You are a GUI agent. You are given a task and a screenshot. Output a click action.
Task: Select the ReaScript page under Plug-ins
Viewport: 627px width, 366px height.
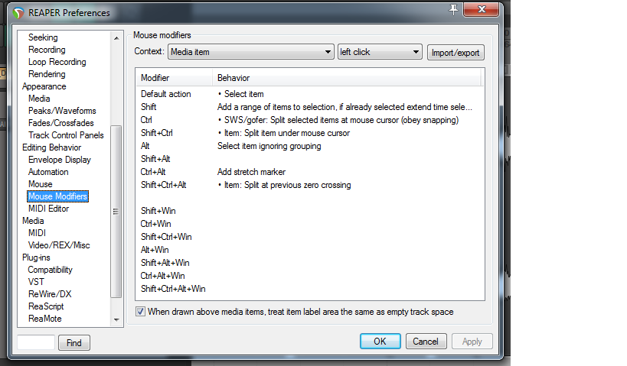pos(46,306)
